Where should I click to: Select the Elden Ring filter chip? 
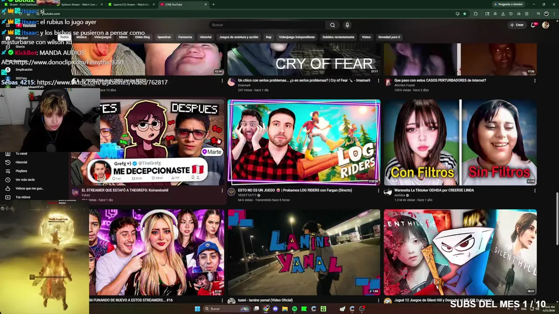[x=142, y=37]
